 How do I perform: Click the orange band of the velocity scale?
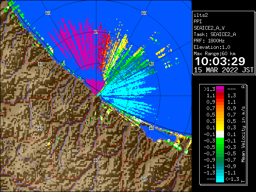pyautogui.click(x=220, y=110)
